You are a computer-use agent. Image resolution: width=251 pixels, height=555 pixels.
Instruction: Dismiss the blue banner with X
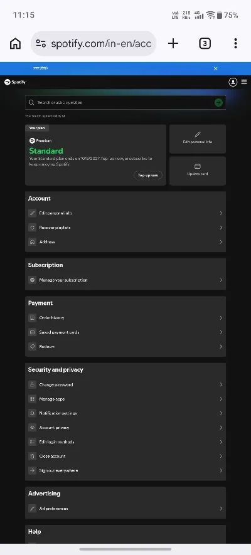coord(216,68)
